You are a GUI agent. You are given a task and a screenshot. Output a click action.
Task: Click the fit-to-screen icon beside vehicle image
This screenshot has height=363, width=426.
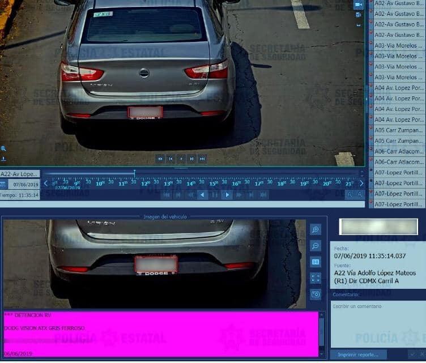coord(316,278)
